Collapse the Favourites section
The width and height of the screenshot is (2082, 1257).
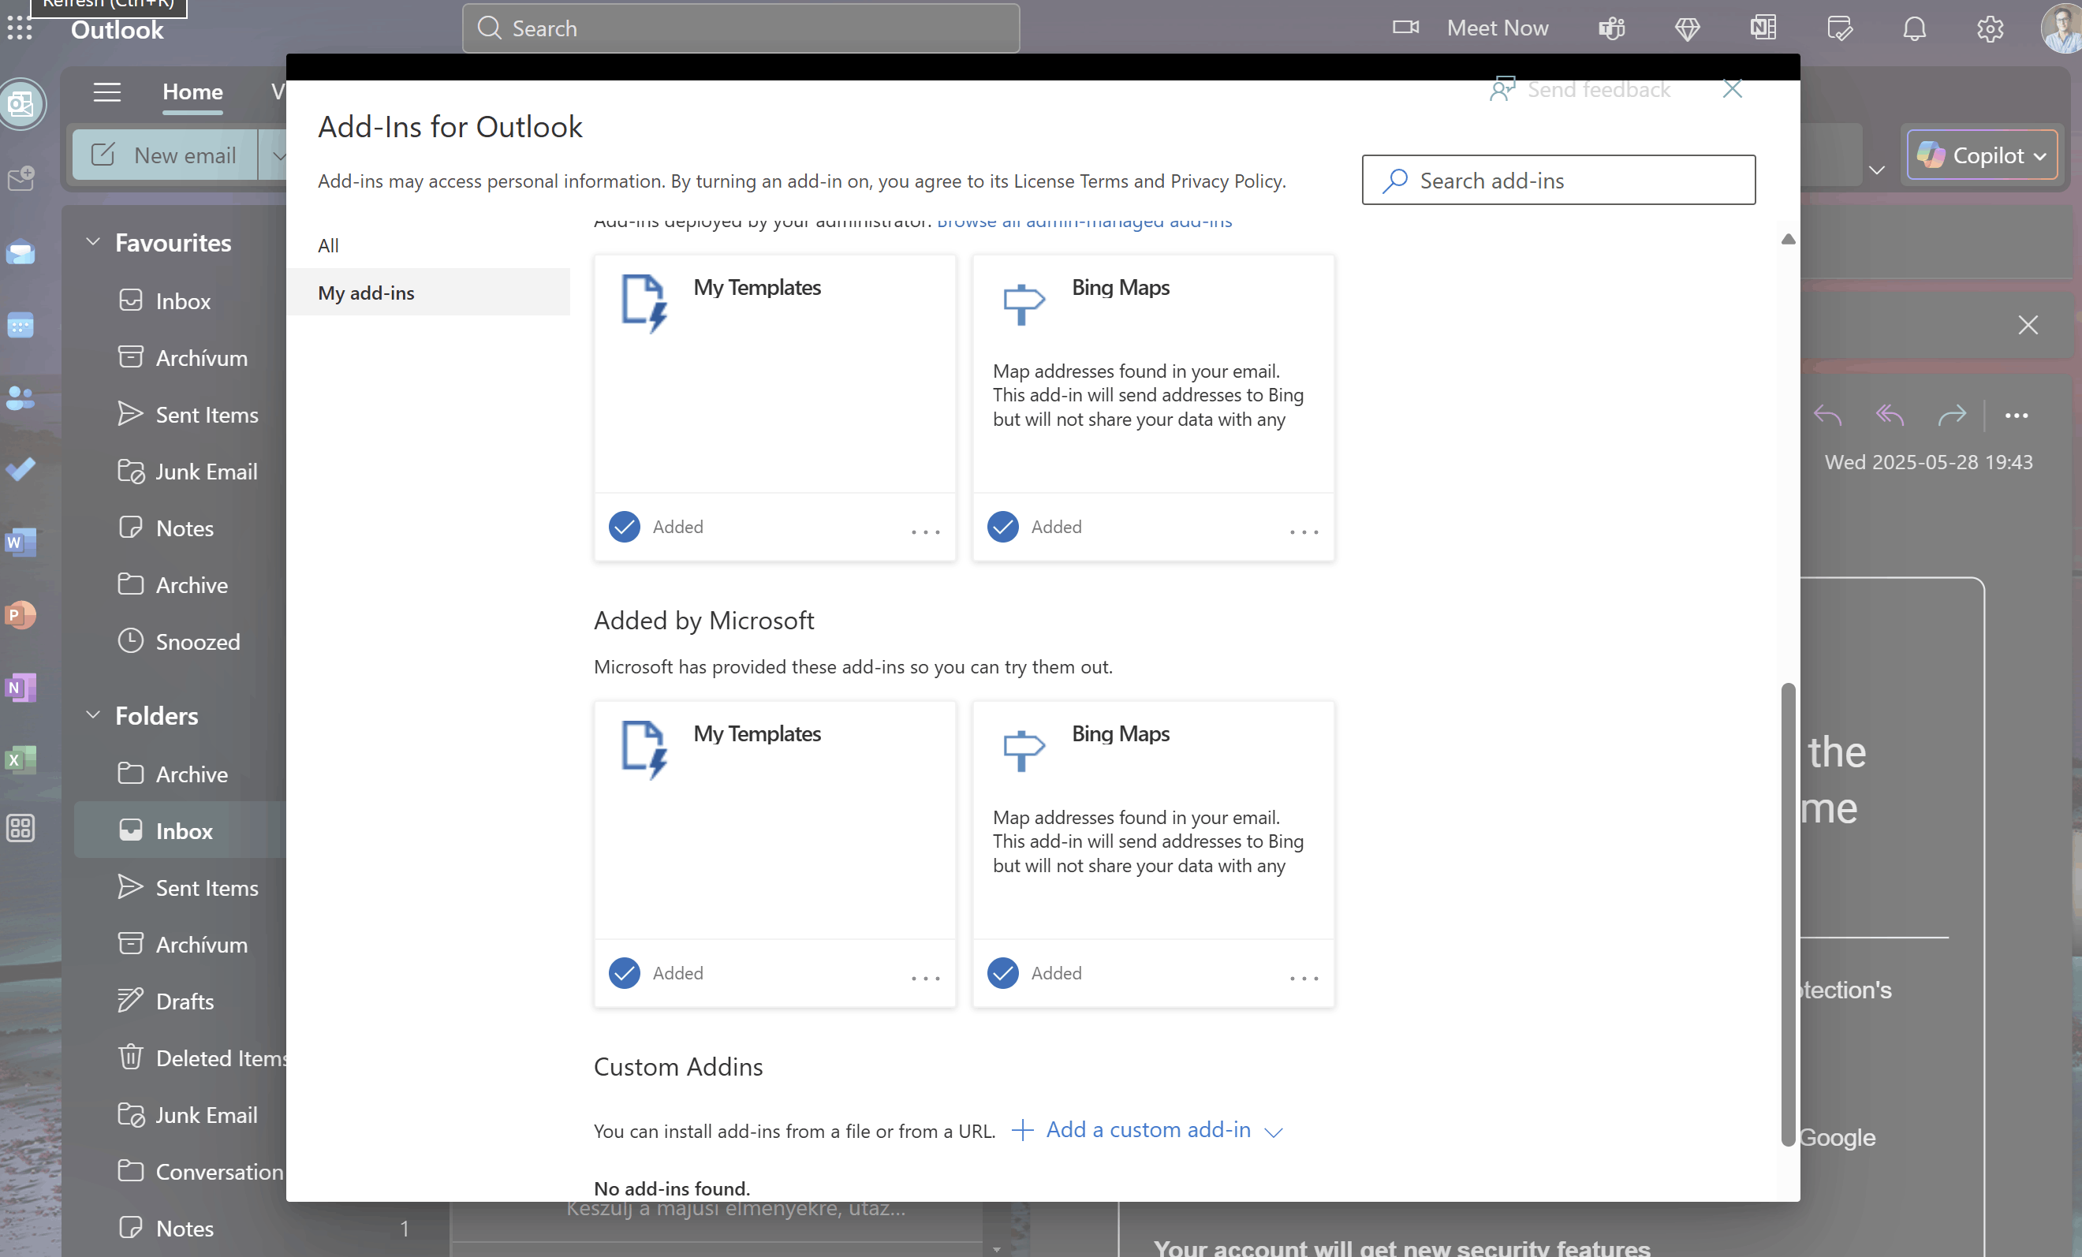click(x=93, y=241)
